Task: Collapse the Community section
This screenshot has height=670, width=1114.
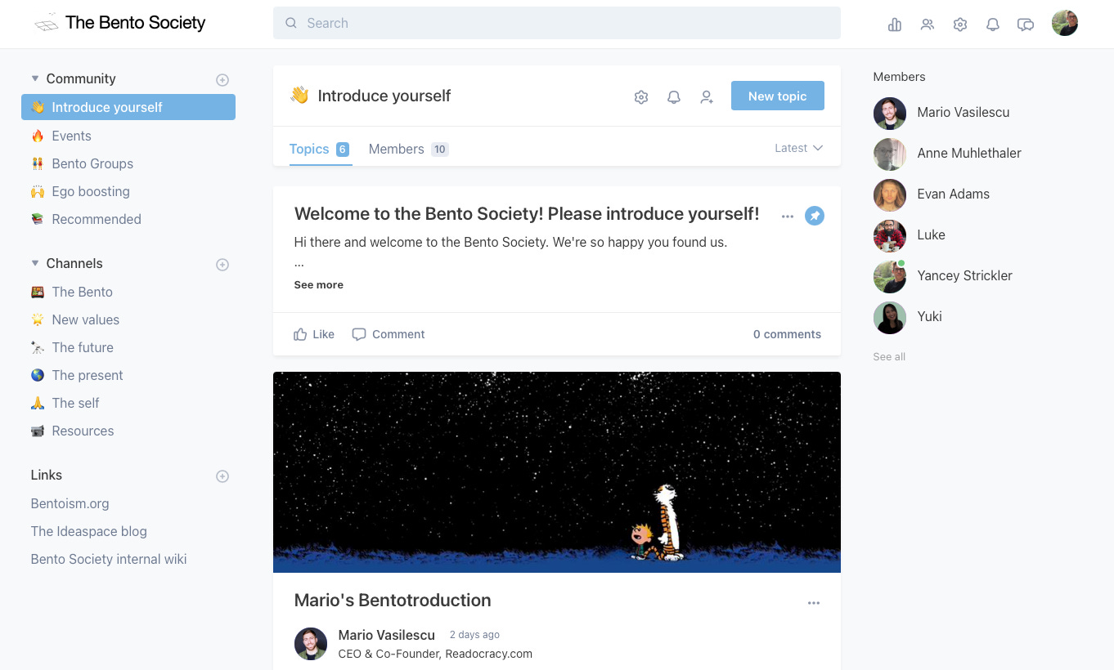Action: click(35, 78)
